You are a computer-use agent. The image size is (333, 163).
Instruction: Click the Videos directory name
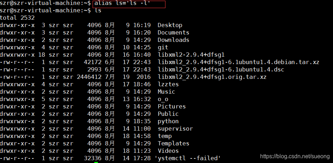tap(168, 151)
